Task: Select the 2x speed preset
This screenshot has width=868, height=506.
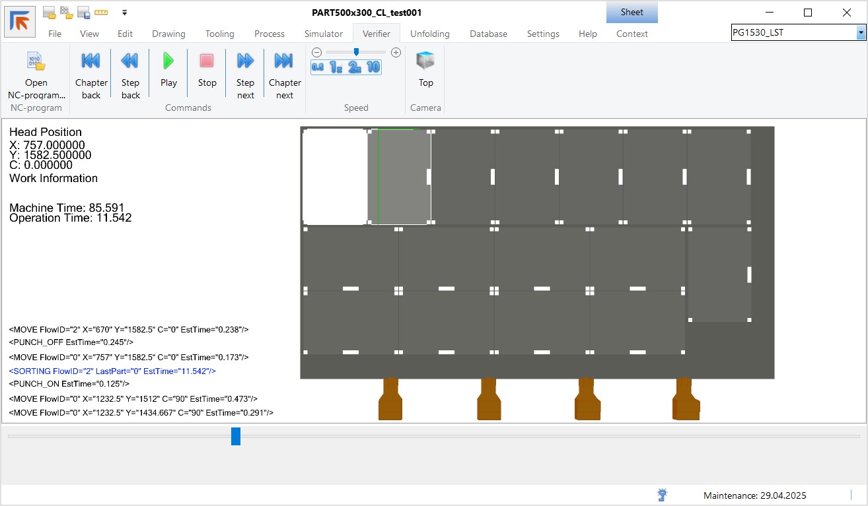Action: [x=355, y=67]
